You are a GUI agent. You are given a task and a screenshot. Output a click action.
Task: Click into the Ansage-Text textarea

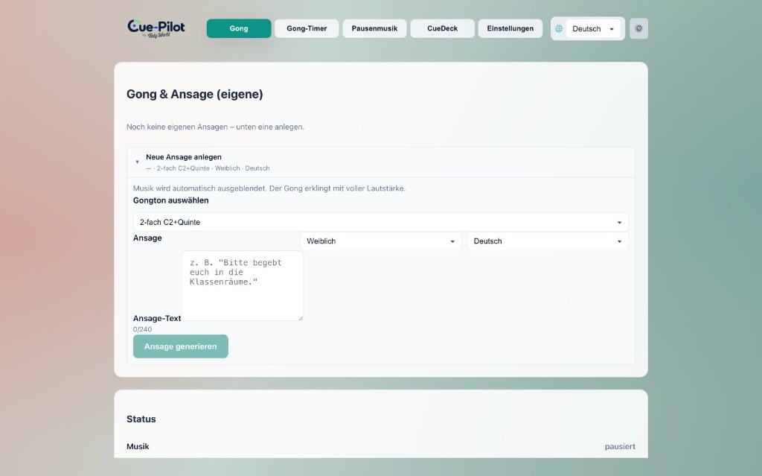point(242,286)
